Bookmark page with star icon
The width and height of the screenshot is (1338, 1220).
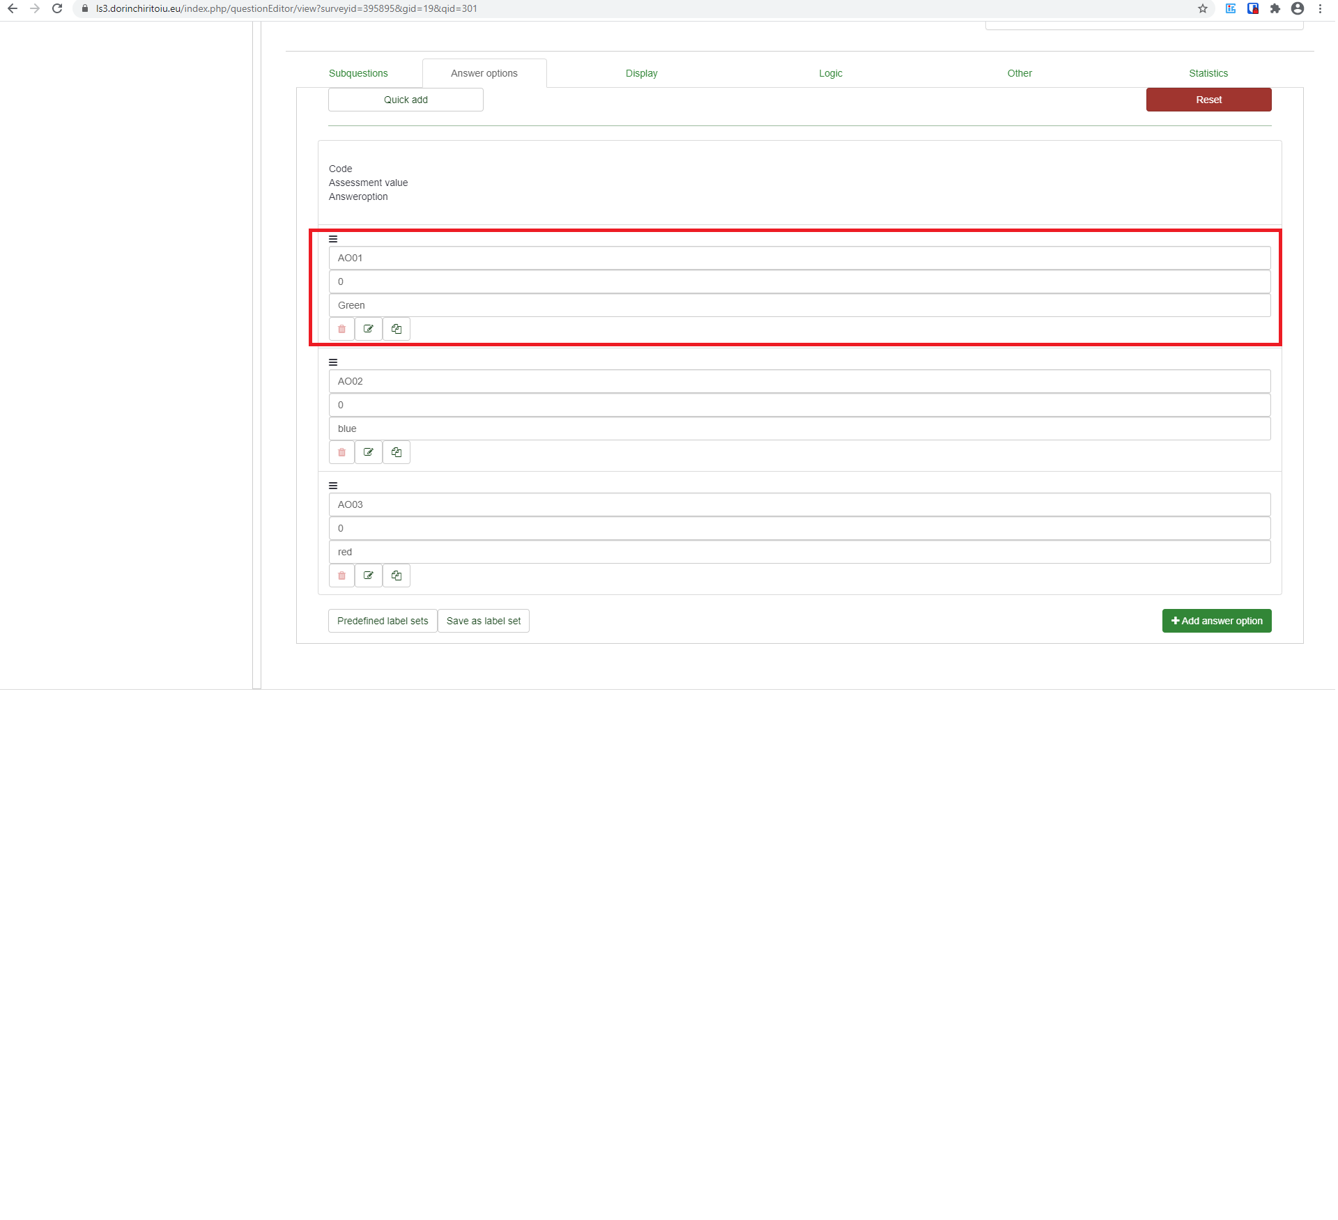point(1203,8)
